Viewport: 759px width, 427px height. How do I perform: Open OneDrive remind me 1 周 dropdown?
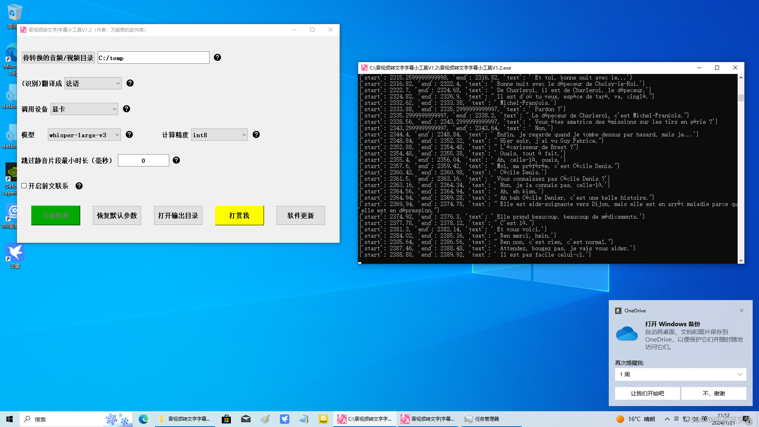click(x=680, y=374)
